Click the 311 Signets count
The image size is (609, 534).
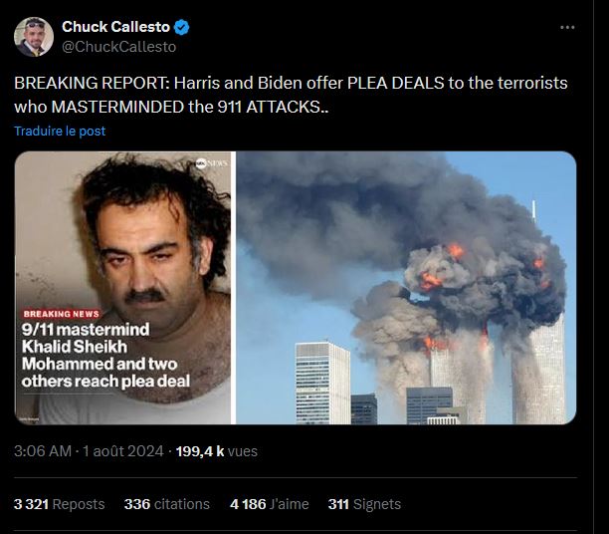click(x=364, y=504)
